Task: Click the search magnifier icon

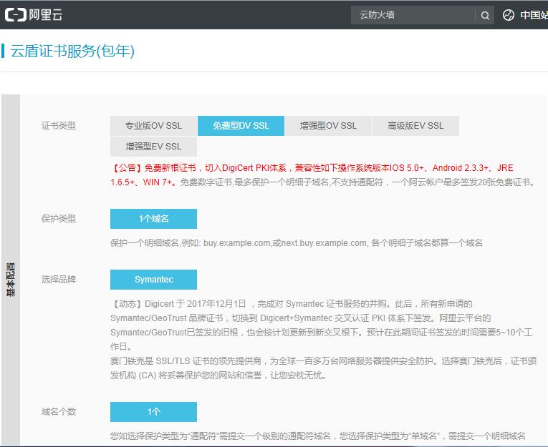Action: pyautogui.click(x=485, y=15)
